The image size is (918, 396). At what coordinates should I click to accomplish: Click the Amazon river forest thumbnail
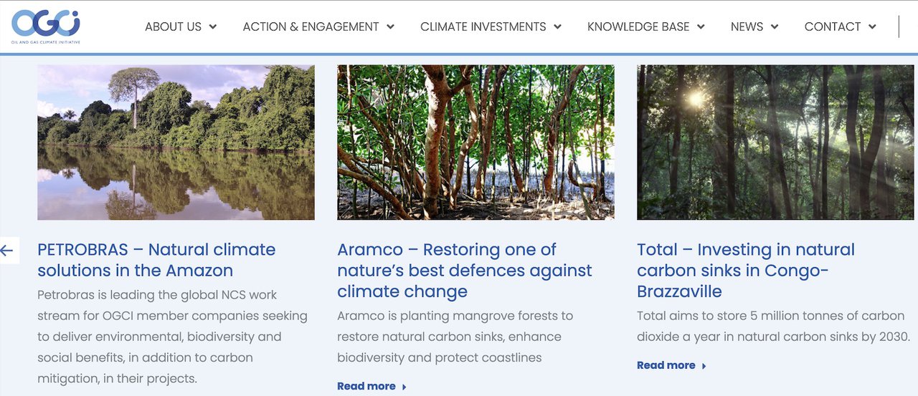pyautogui.click(x=176, y=142)
